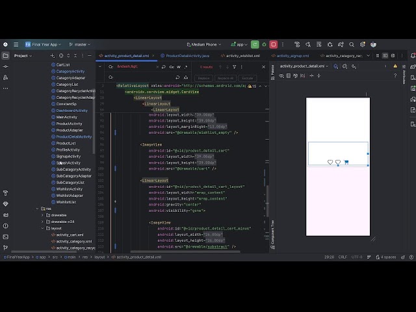Collapse the layout folder
The width and height of the screenshot is (416, 312).
coord(42,228)
